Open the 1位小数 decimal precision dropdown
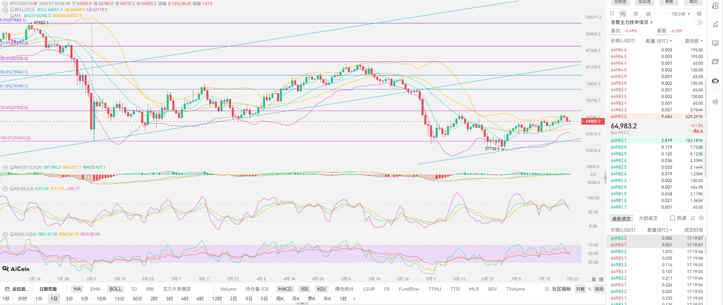The image size is (723, 305). (x=681, y=14)
